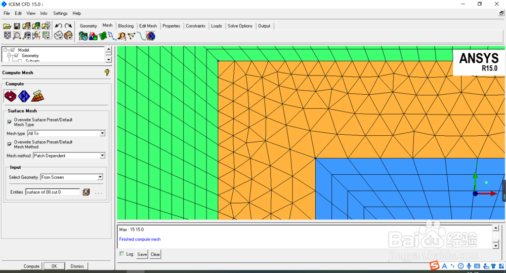506x273 pixels.
Task: Activate the Box Zoom magnifier tool
Action: coord(17,35)
